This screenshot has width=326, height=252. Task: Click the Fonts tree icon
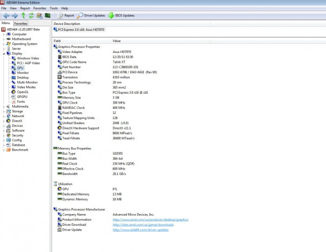pos(14,102)
